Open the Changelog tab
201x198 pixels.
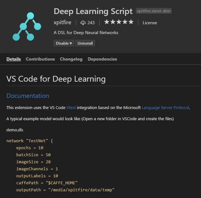coord(71,59)
